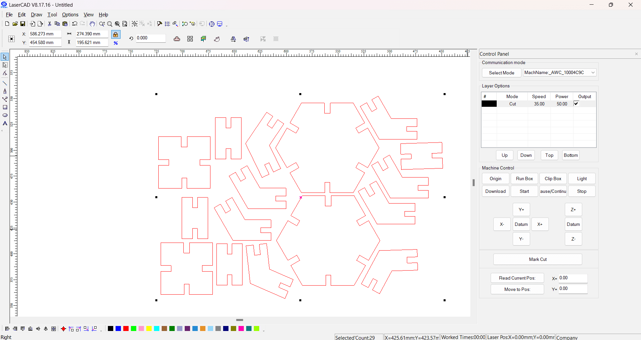This screenshot has width=641, height=340.
Task: Click the reference point anchor grid
Action: tap(11, 39)
